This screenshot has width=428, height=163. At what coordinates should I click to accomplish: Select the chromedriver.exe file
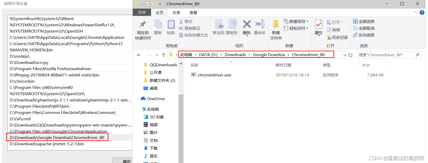[214, 75]
